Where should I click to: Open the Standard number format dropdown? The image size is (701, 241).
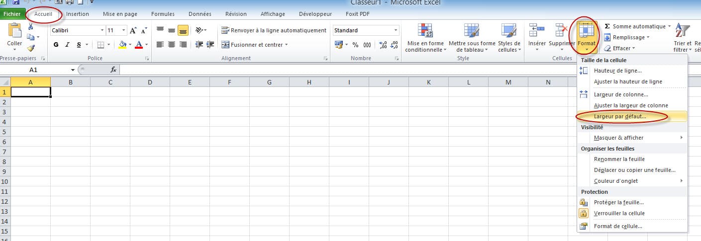[x=396, y=30]
